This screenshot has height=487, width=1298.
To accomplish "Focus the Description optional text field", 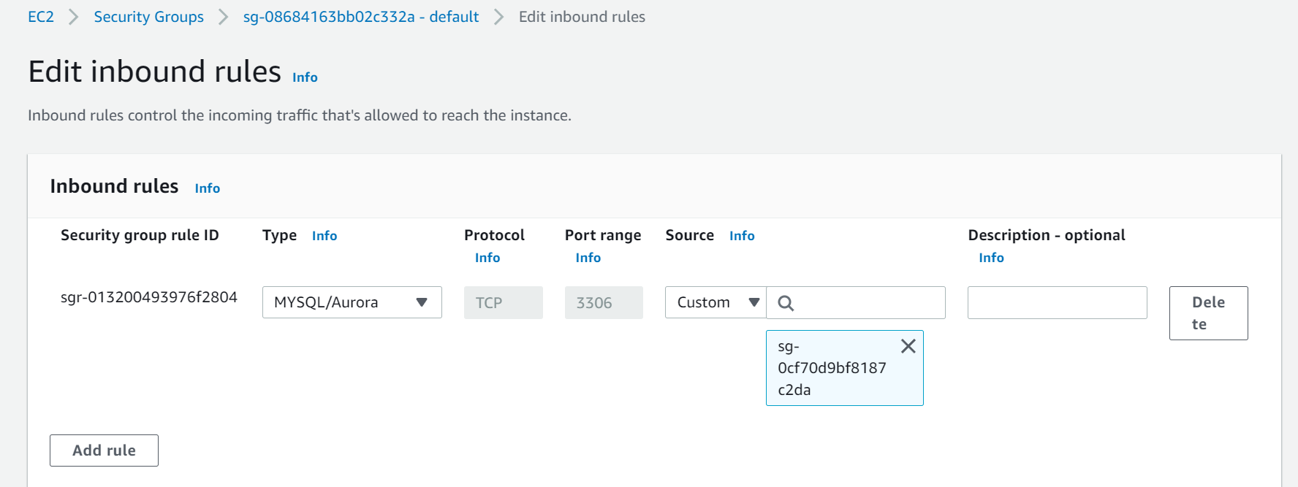I will (x=1057, y=302).
